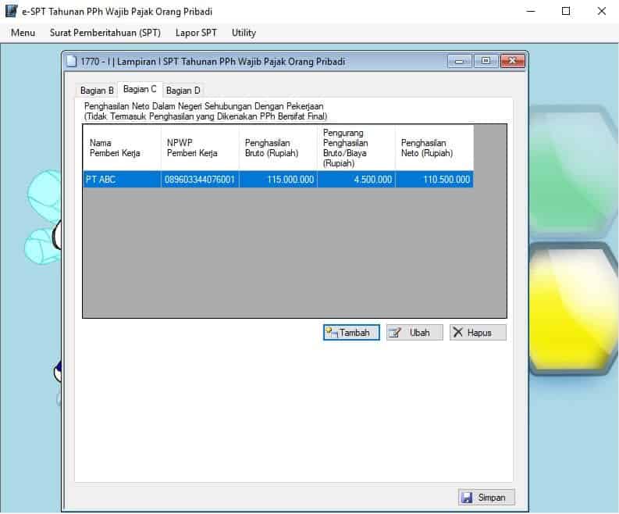
Task: Click the Penghasilan Bruto 115.000.000 cell
Action: pyautogui.click(x=278, y=180)
